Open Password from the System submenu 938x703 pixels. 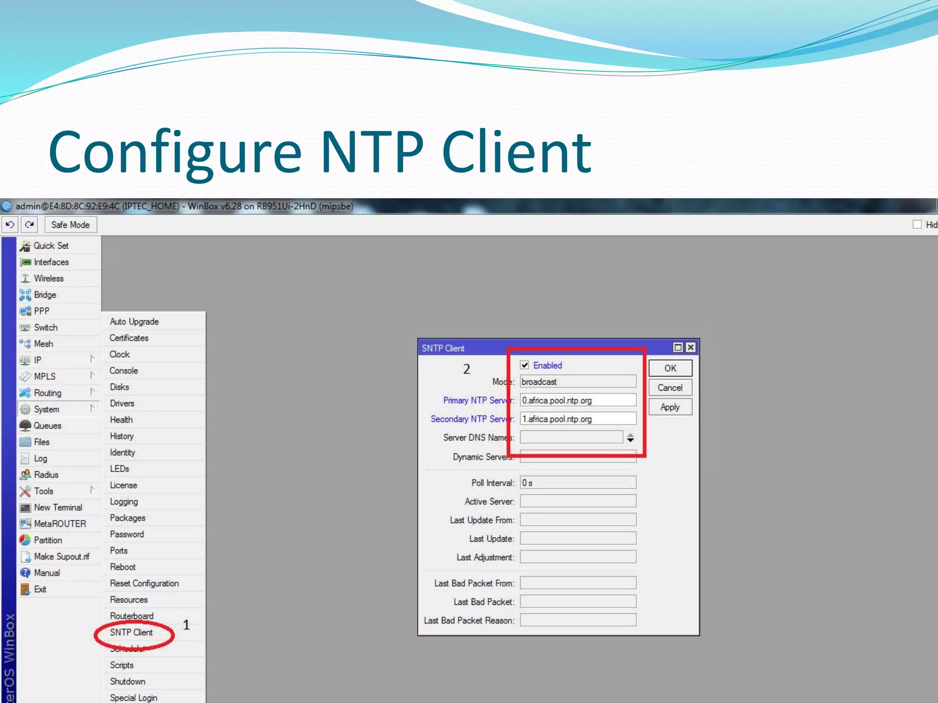coord(127,535)
